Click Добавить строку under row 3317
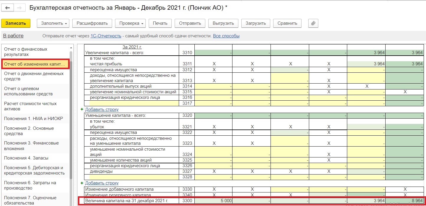Screen dimensions: 426x206 coord(102,109)
